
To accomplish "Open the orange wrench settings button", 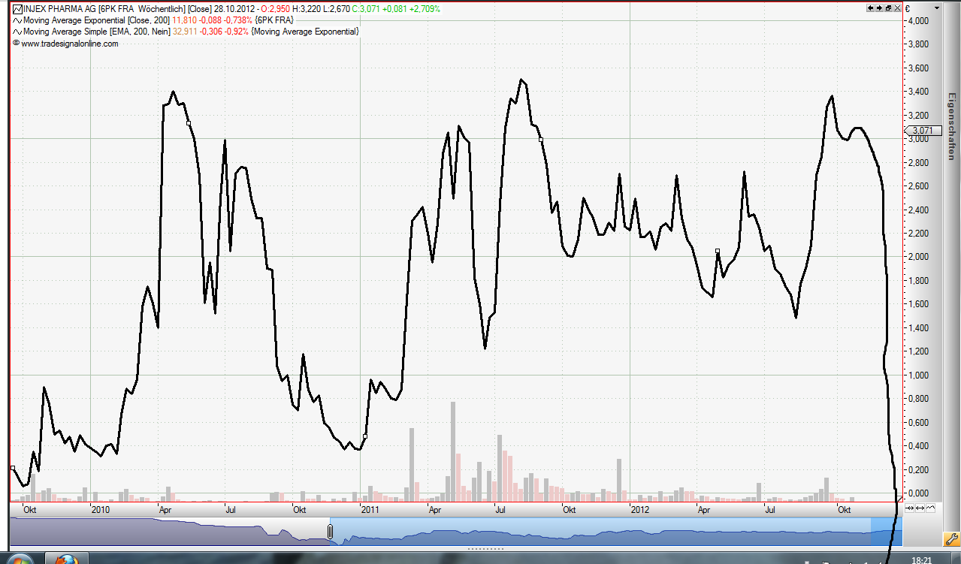I will point(951,538).
